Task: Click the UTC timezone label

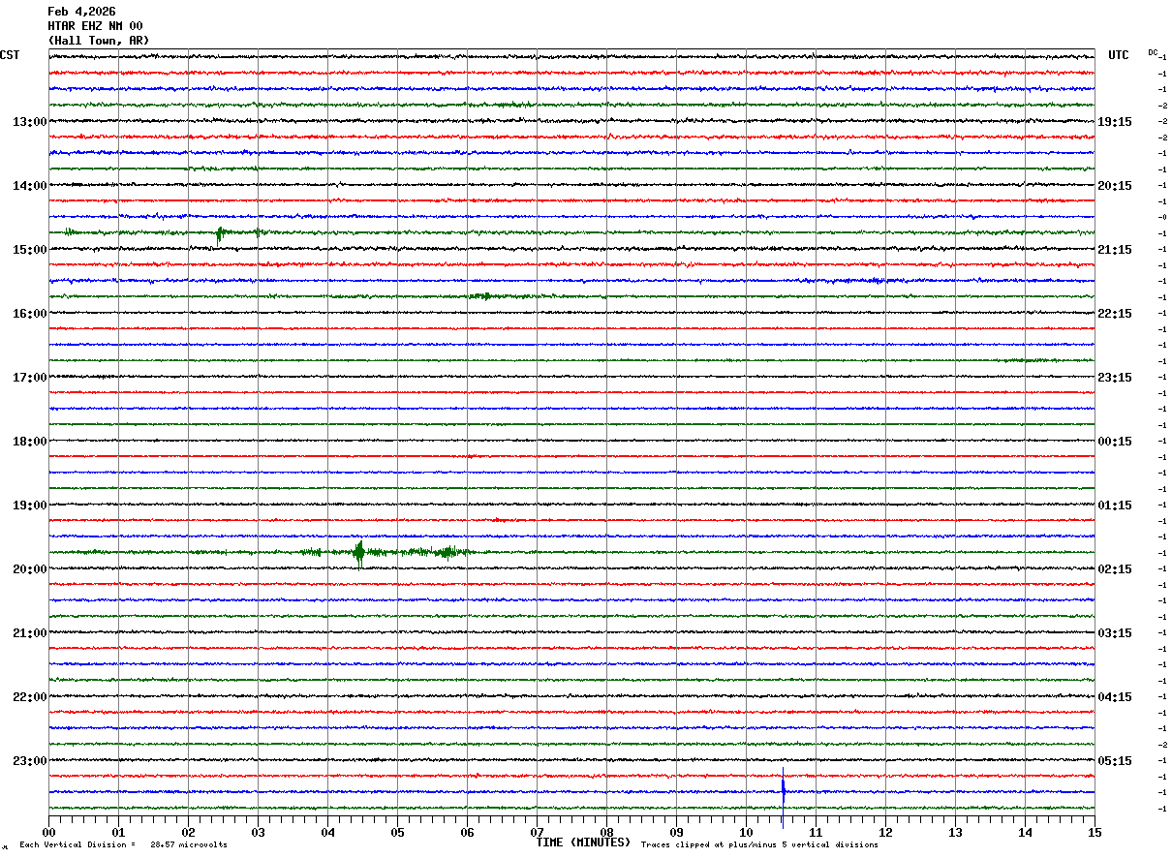Action: pyautogui.click(x=1119, y=55)
